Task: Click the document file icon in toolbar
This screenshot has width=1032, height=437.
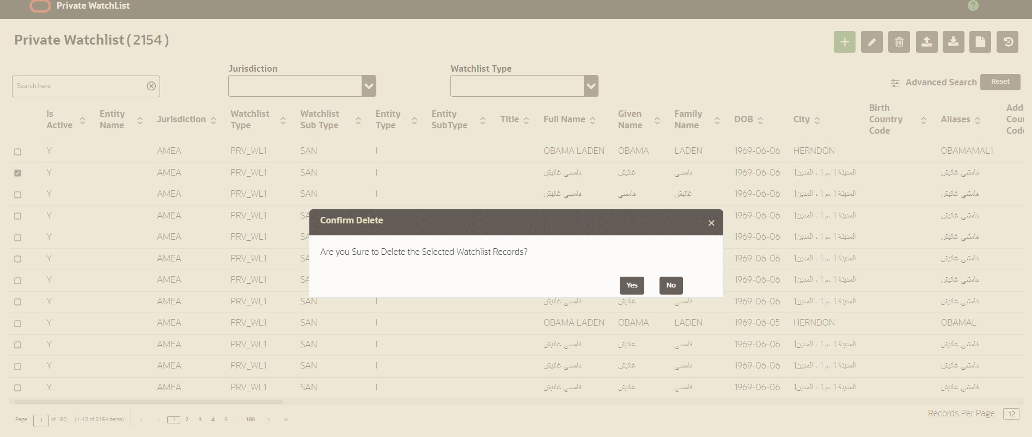Action: [980, 42]
